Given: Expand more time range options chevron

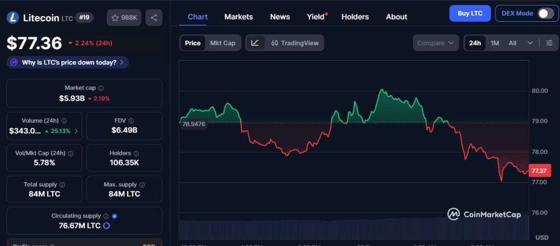Looking at the screenshot, I should click(530, 43).
